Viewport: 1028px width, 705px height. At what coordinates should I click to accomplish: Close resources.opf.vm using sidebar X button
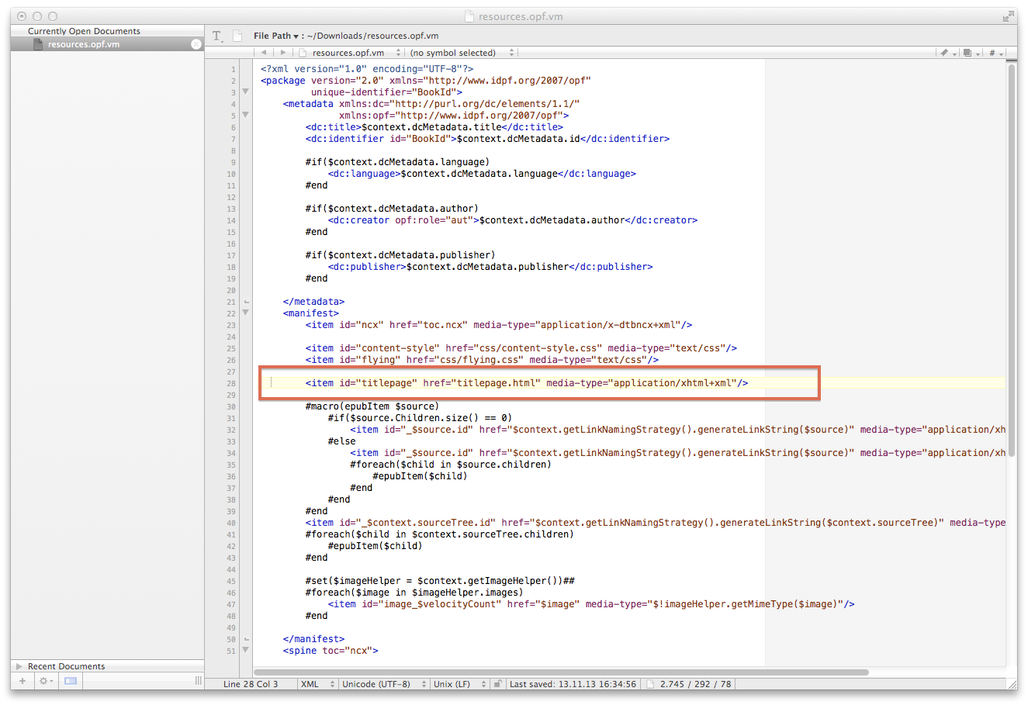[196, 44]
